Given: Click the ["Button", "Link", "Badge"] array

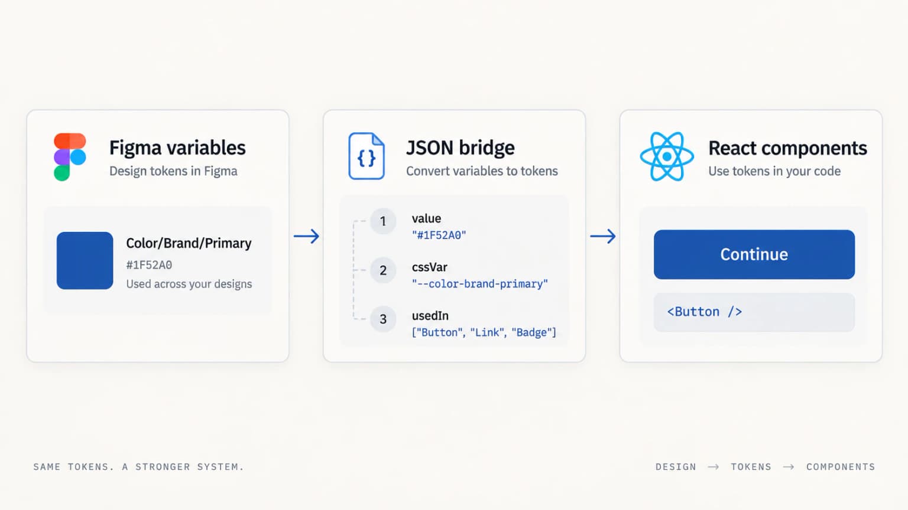Looking at the screenshot, I should [484, 332].
